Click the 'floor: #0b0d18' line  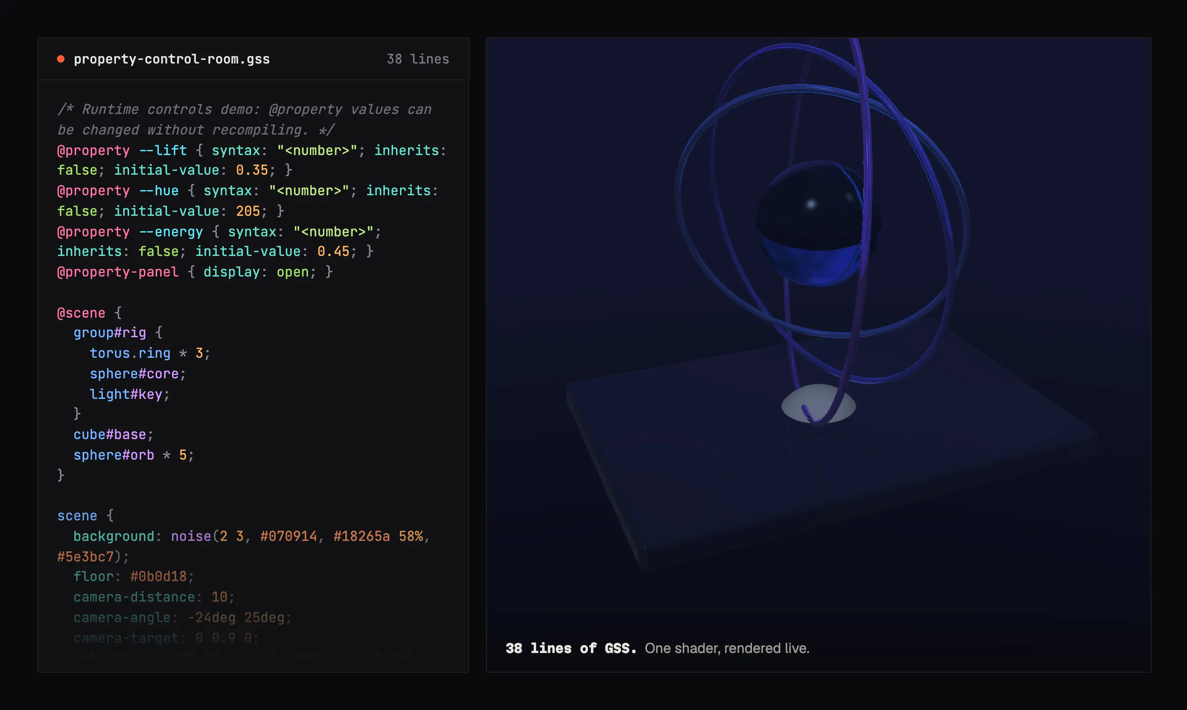[x=134, y=576]
